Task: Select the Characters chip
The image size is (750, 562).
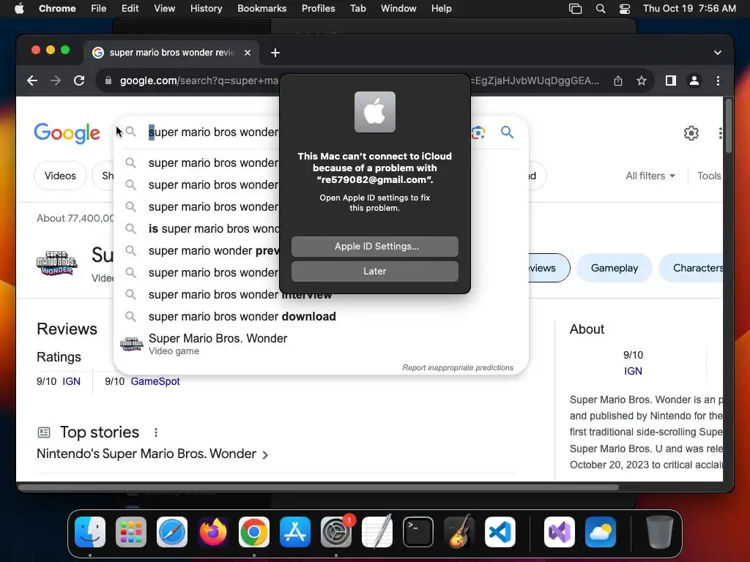Action: 691,268
